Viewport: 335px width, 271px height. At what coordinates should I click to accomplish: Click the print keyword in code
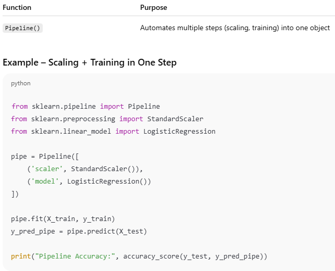(x=21, y=256)
